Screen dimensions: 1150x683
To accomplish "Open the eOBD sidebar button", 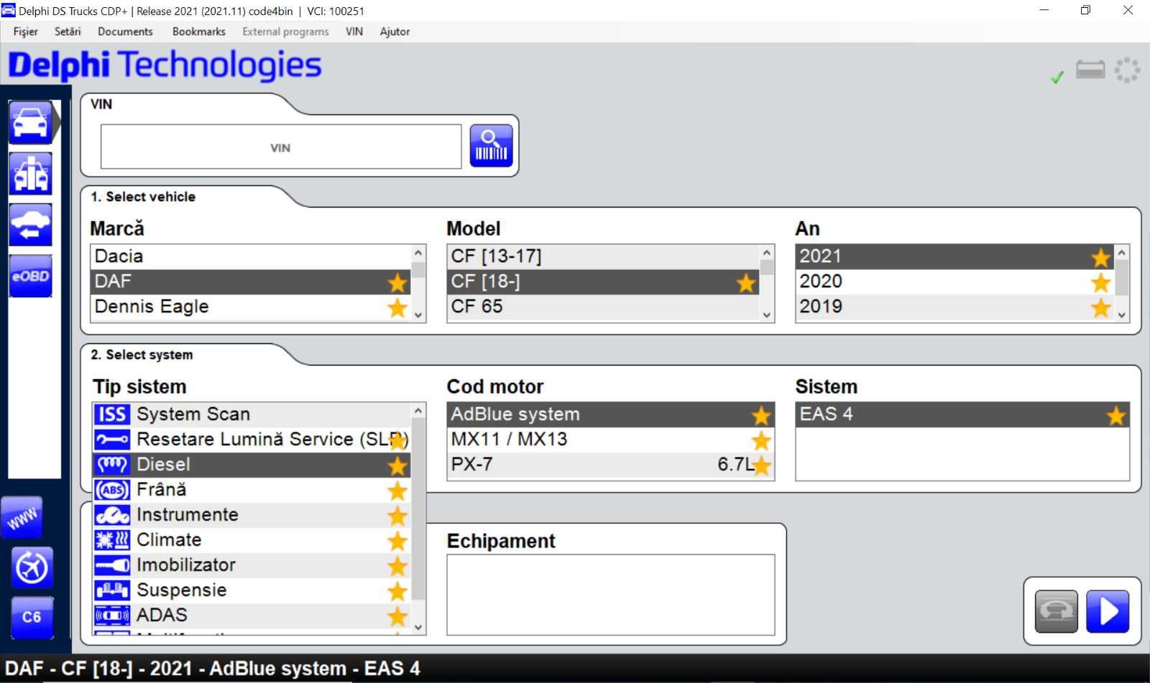I will tap(30, 276).
